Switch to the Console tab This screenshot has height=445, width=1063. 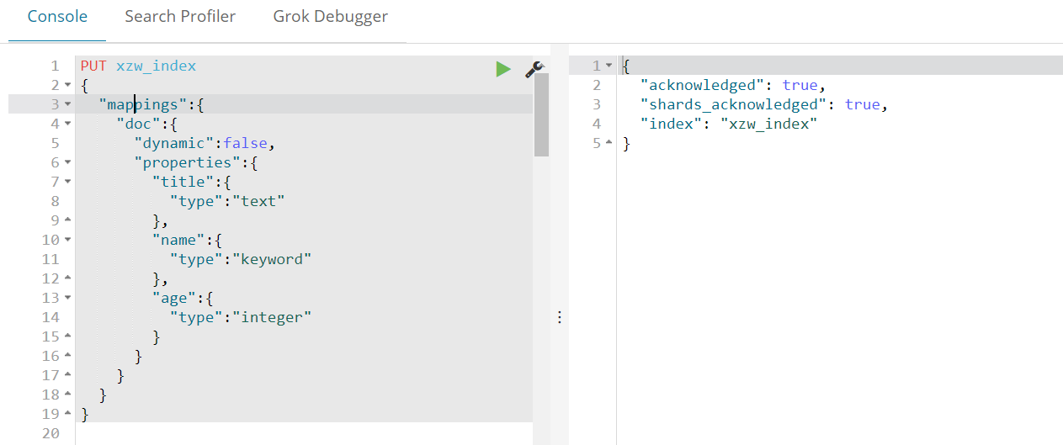57,16
